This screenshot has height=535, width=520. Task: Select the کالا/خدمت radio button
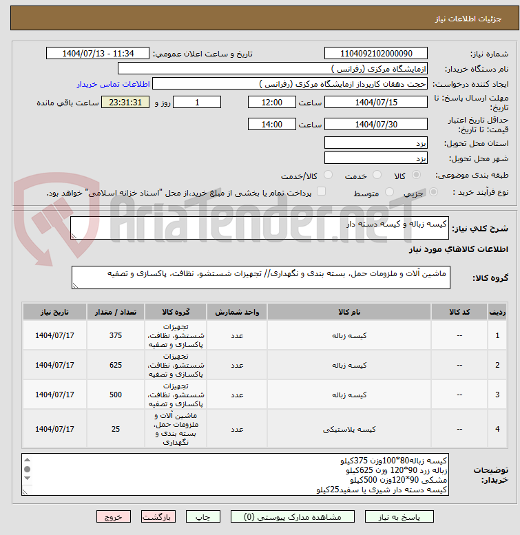pos(328,175)
